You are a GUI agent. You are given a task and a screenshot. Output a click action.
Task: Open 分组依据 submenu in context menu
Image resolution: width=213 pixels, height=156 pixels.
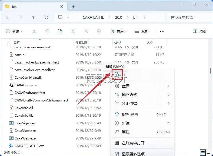142,103
